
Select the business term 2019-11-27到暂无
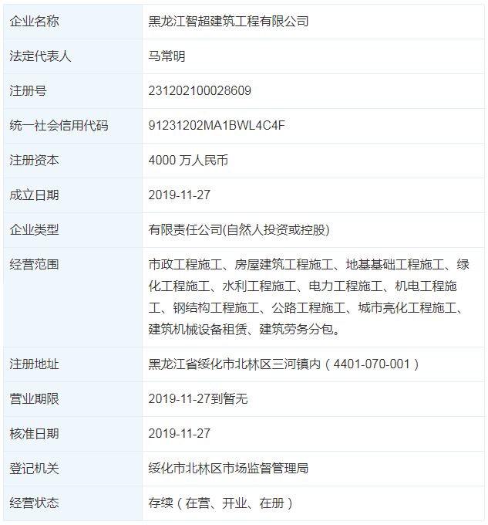click(198, 399)
